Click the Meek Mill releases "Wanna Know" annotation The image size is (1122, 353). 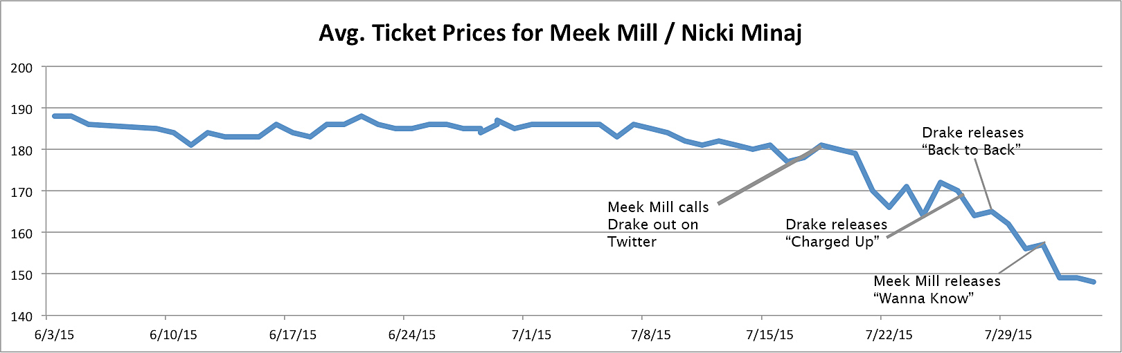click(936, 289)
